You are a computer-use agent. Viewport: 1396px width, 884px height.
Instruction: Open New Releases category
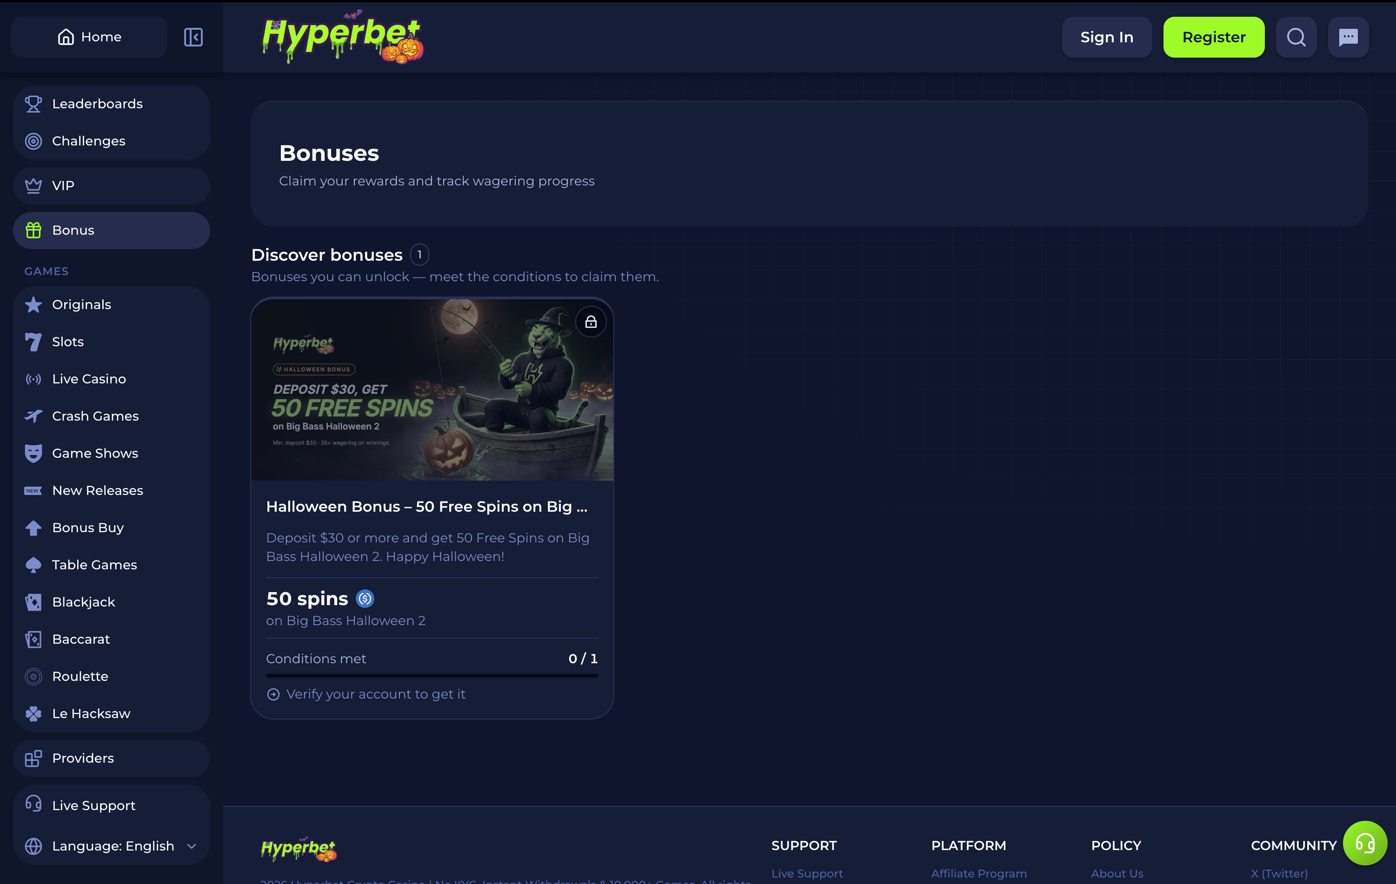click(111, 491)
